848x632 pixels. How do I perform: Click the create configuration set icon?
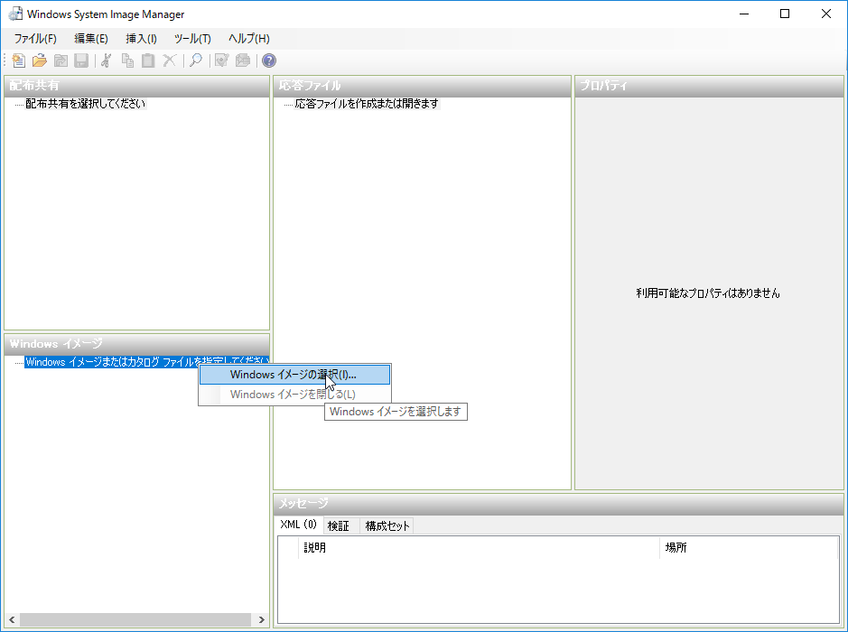(x=243, y=60)
